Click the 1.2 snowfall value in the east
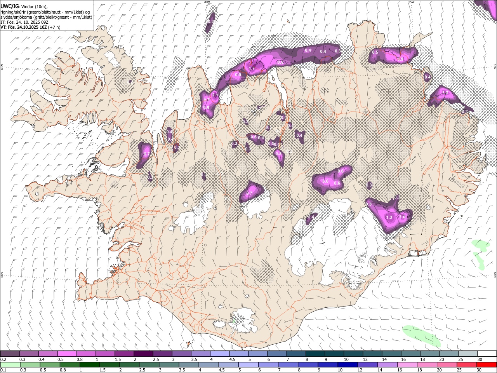The height and width of the screenshot is (373, 497). pos(445,93)
